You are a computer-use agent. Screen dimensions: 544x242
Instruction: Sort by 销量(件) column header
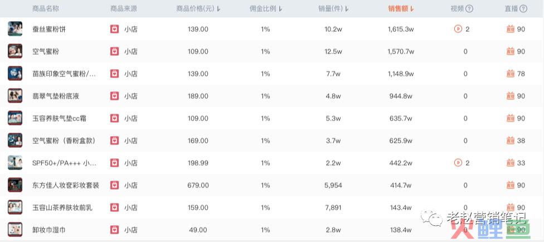(333, 9)
